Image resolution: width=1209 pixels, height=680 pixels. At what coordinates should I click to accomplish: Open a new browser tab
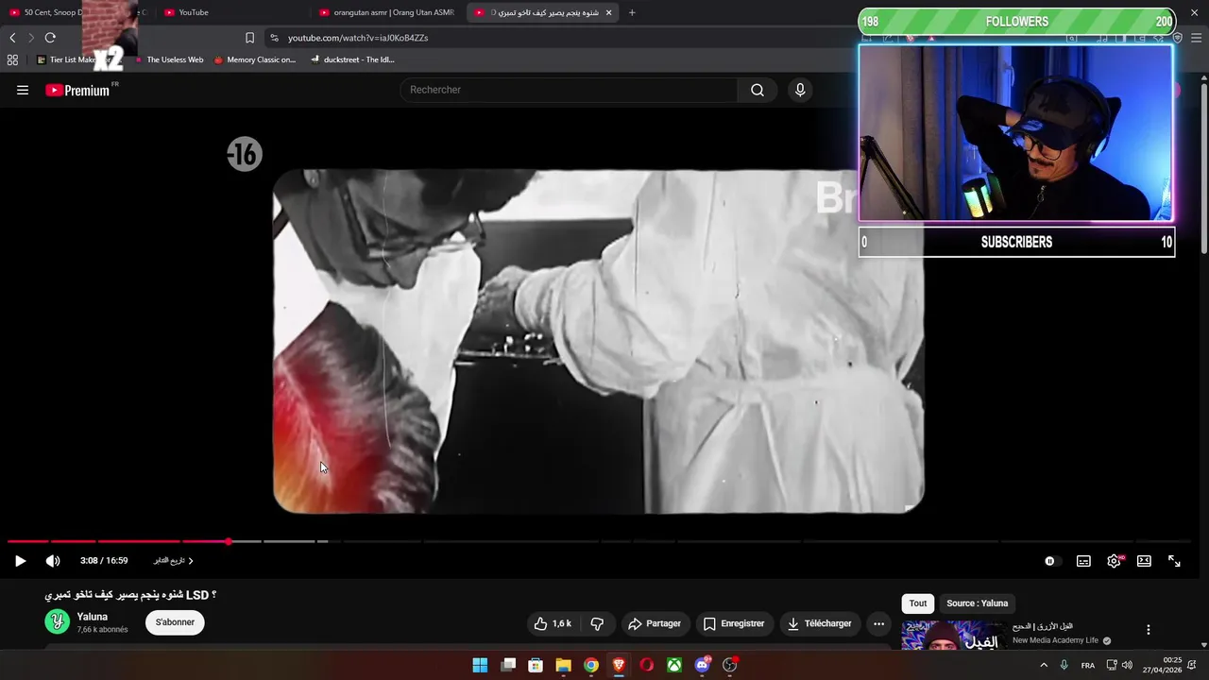point(632,12)
